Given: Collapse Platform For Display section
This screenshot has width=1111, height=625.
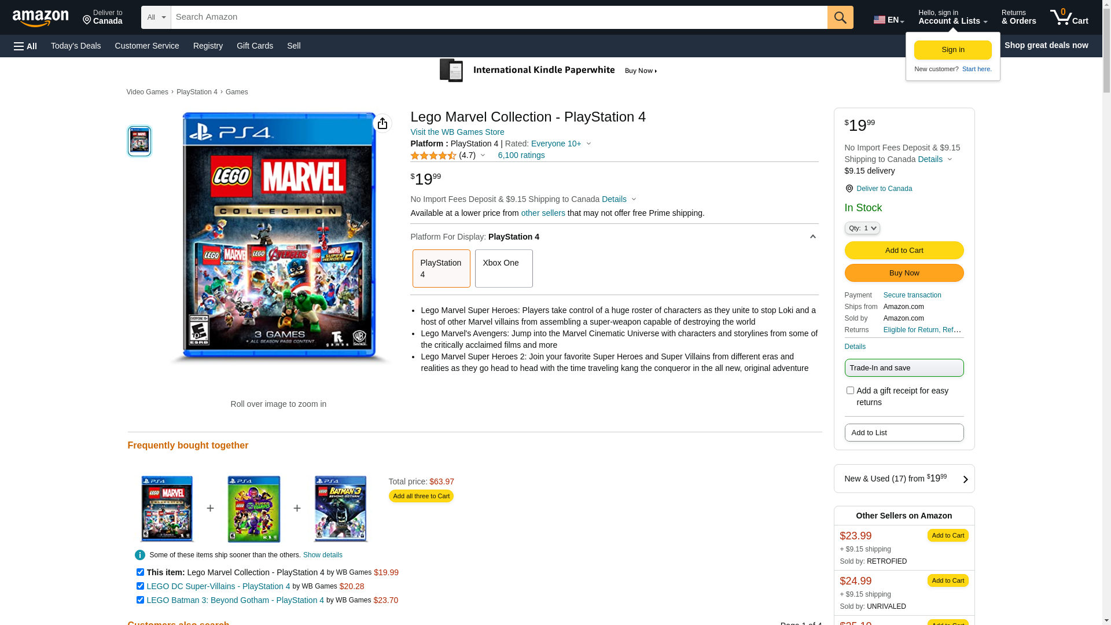Looking at the screenshot, I should point(812,237).
